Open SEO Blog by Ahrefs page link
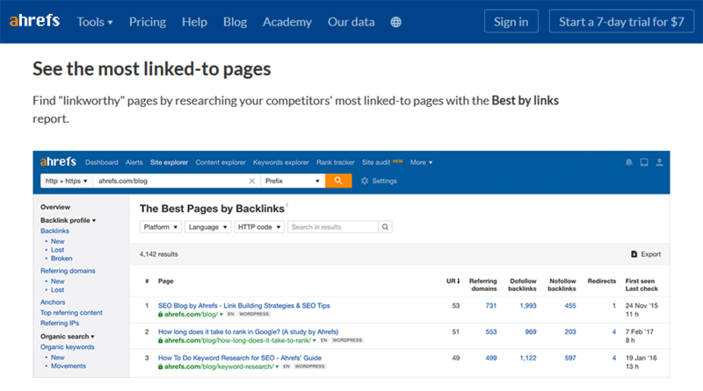 point(244,306)
